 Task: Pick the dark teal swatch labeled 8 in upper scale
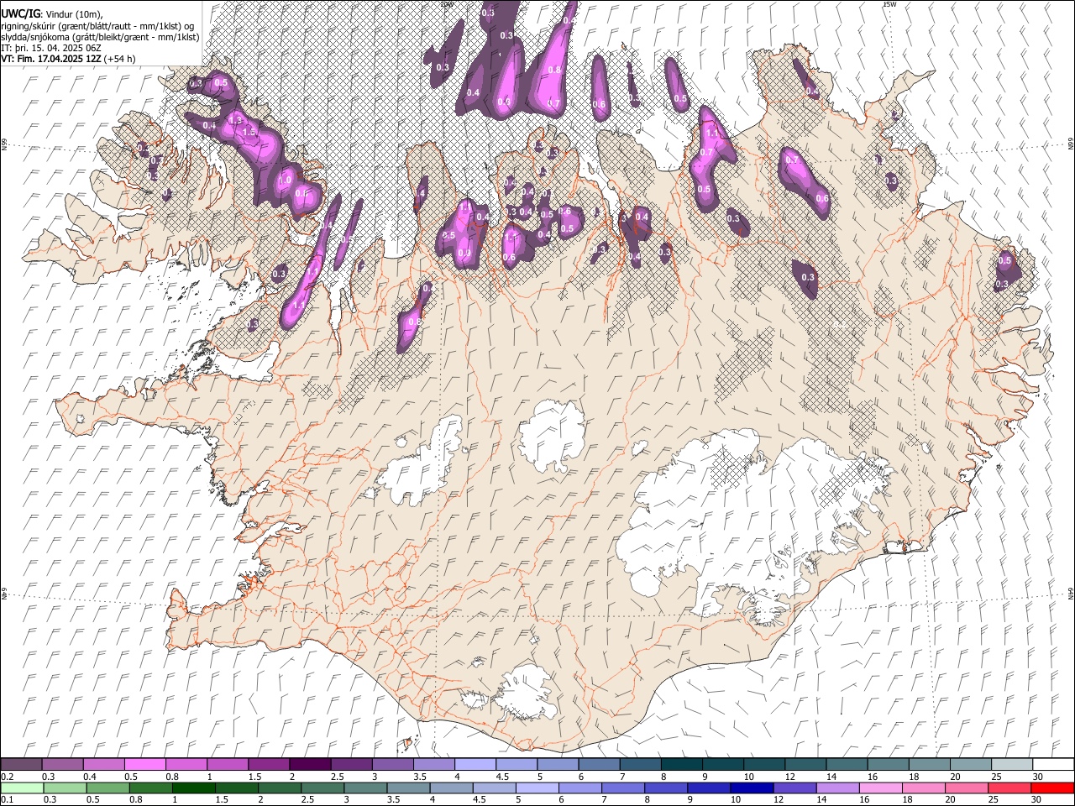[x=682, y=765]
